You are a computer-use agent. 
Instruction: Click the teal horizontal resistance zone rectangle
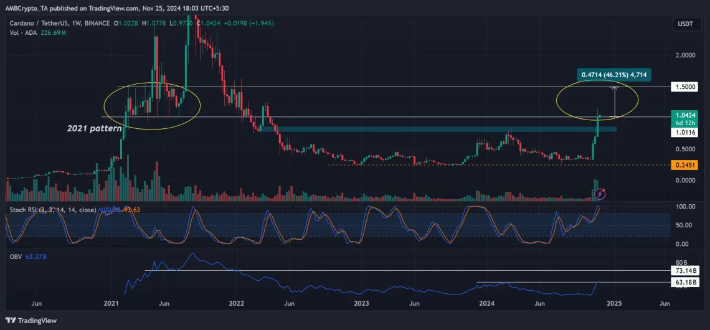436,129
